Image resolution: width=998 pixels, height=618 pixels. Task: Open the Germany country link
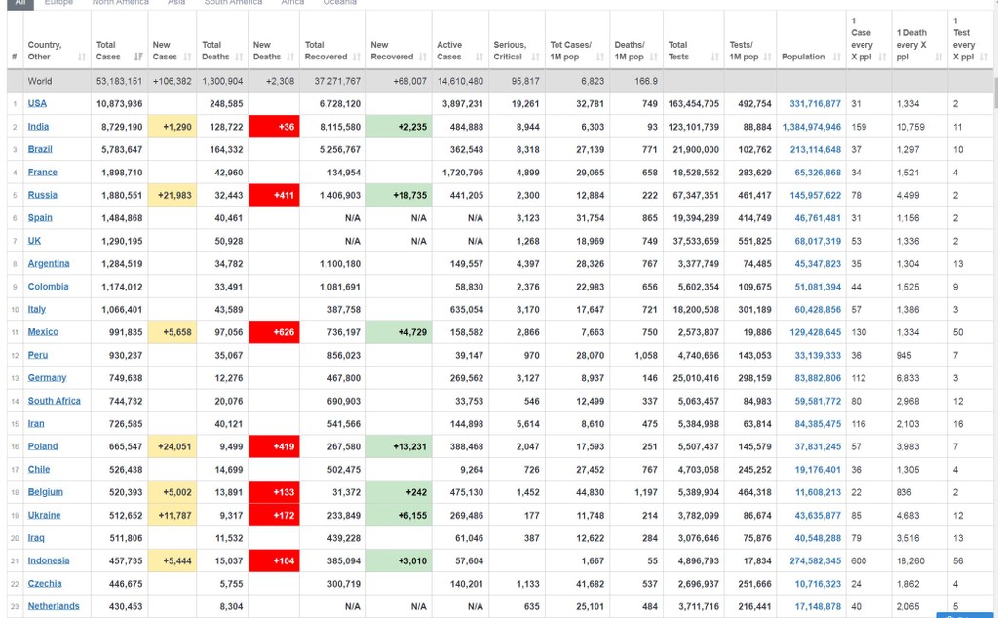(x=47, y=378)
